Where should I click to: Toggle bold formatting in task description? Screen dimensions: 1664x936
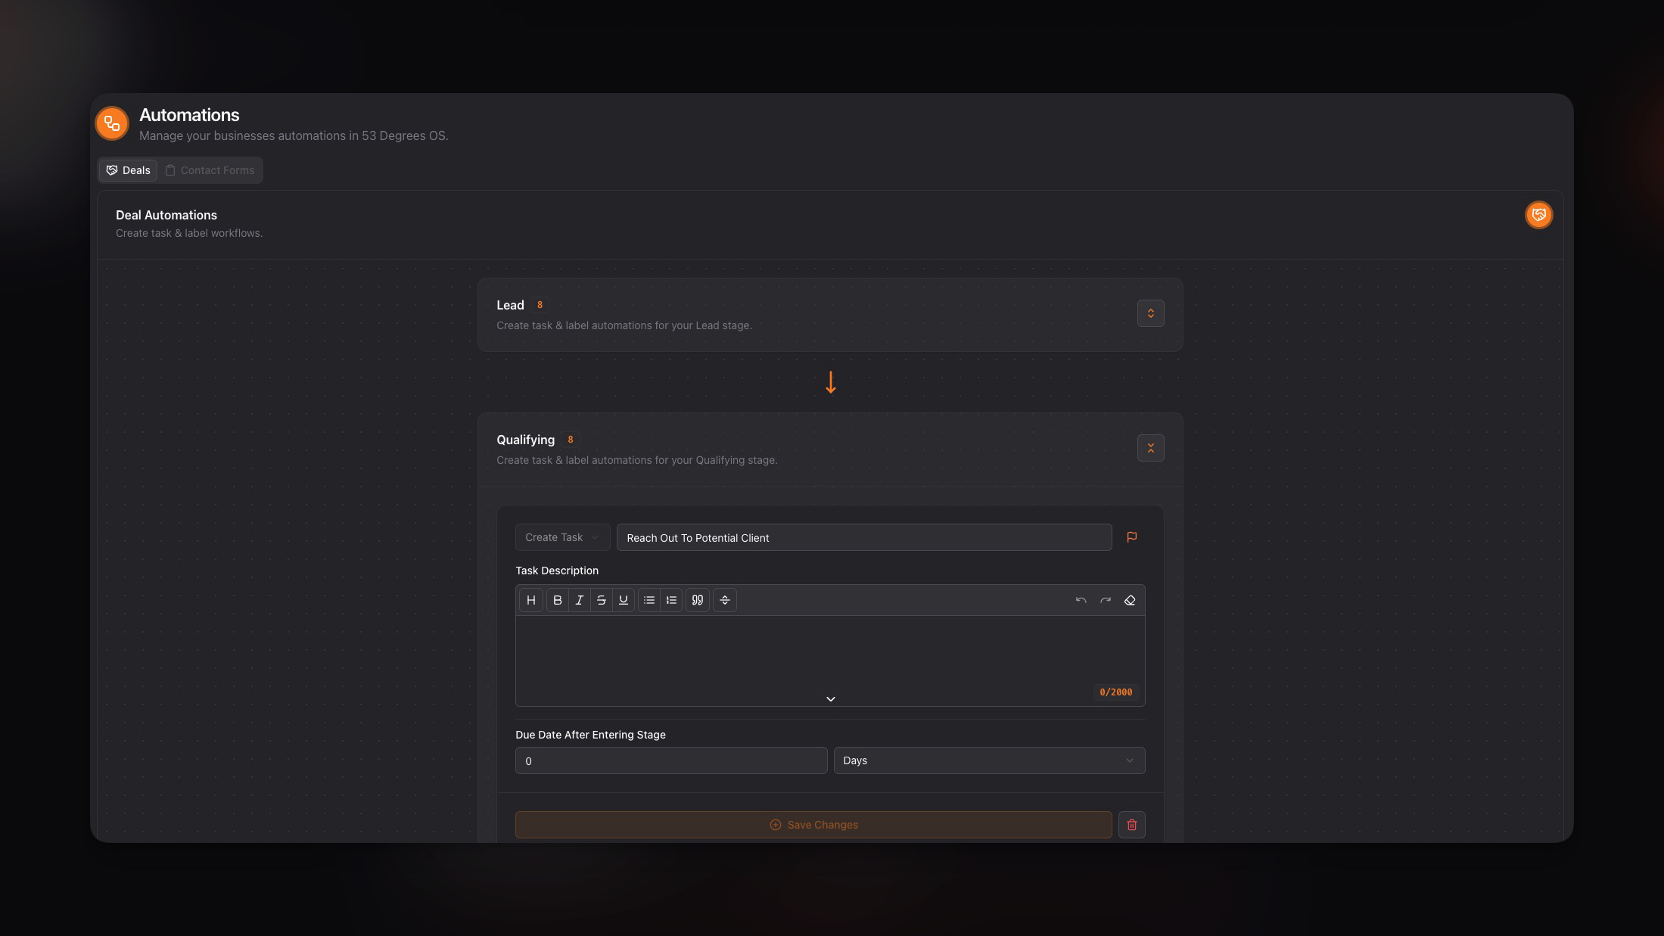[557, 599]
